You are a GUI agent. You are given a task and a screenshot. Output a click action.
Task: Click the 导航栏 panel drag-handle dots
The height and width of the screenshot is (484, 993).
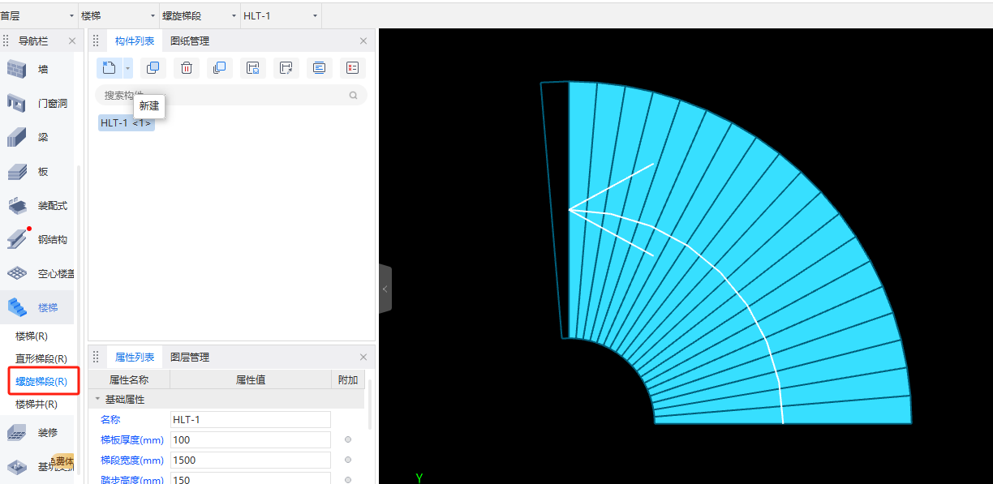pos(6,41)
